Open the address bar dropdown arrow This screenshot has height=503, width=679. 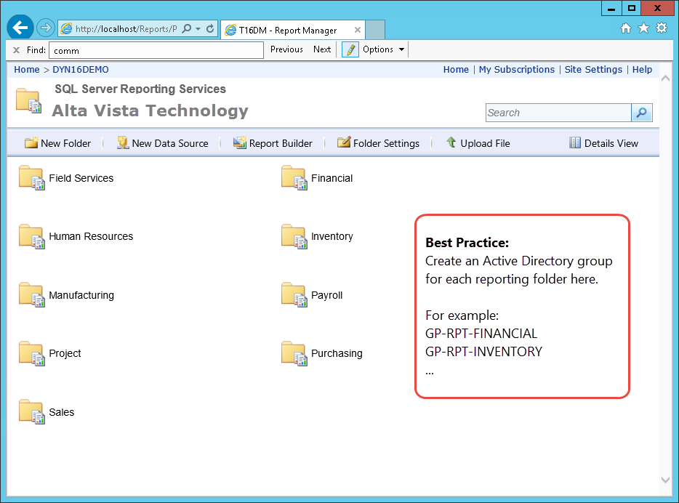click(198, 29)
